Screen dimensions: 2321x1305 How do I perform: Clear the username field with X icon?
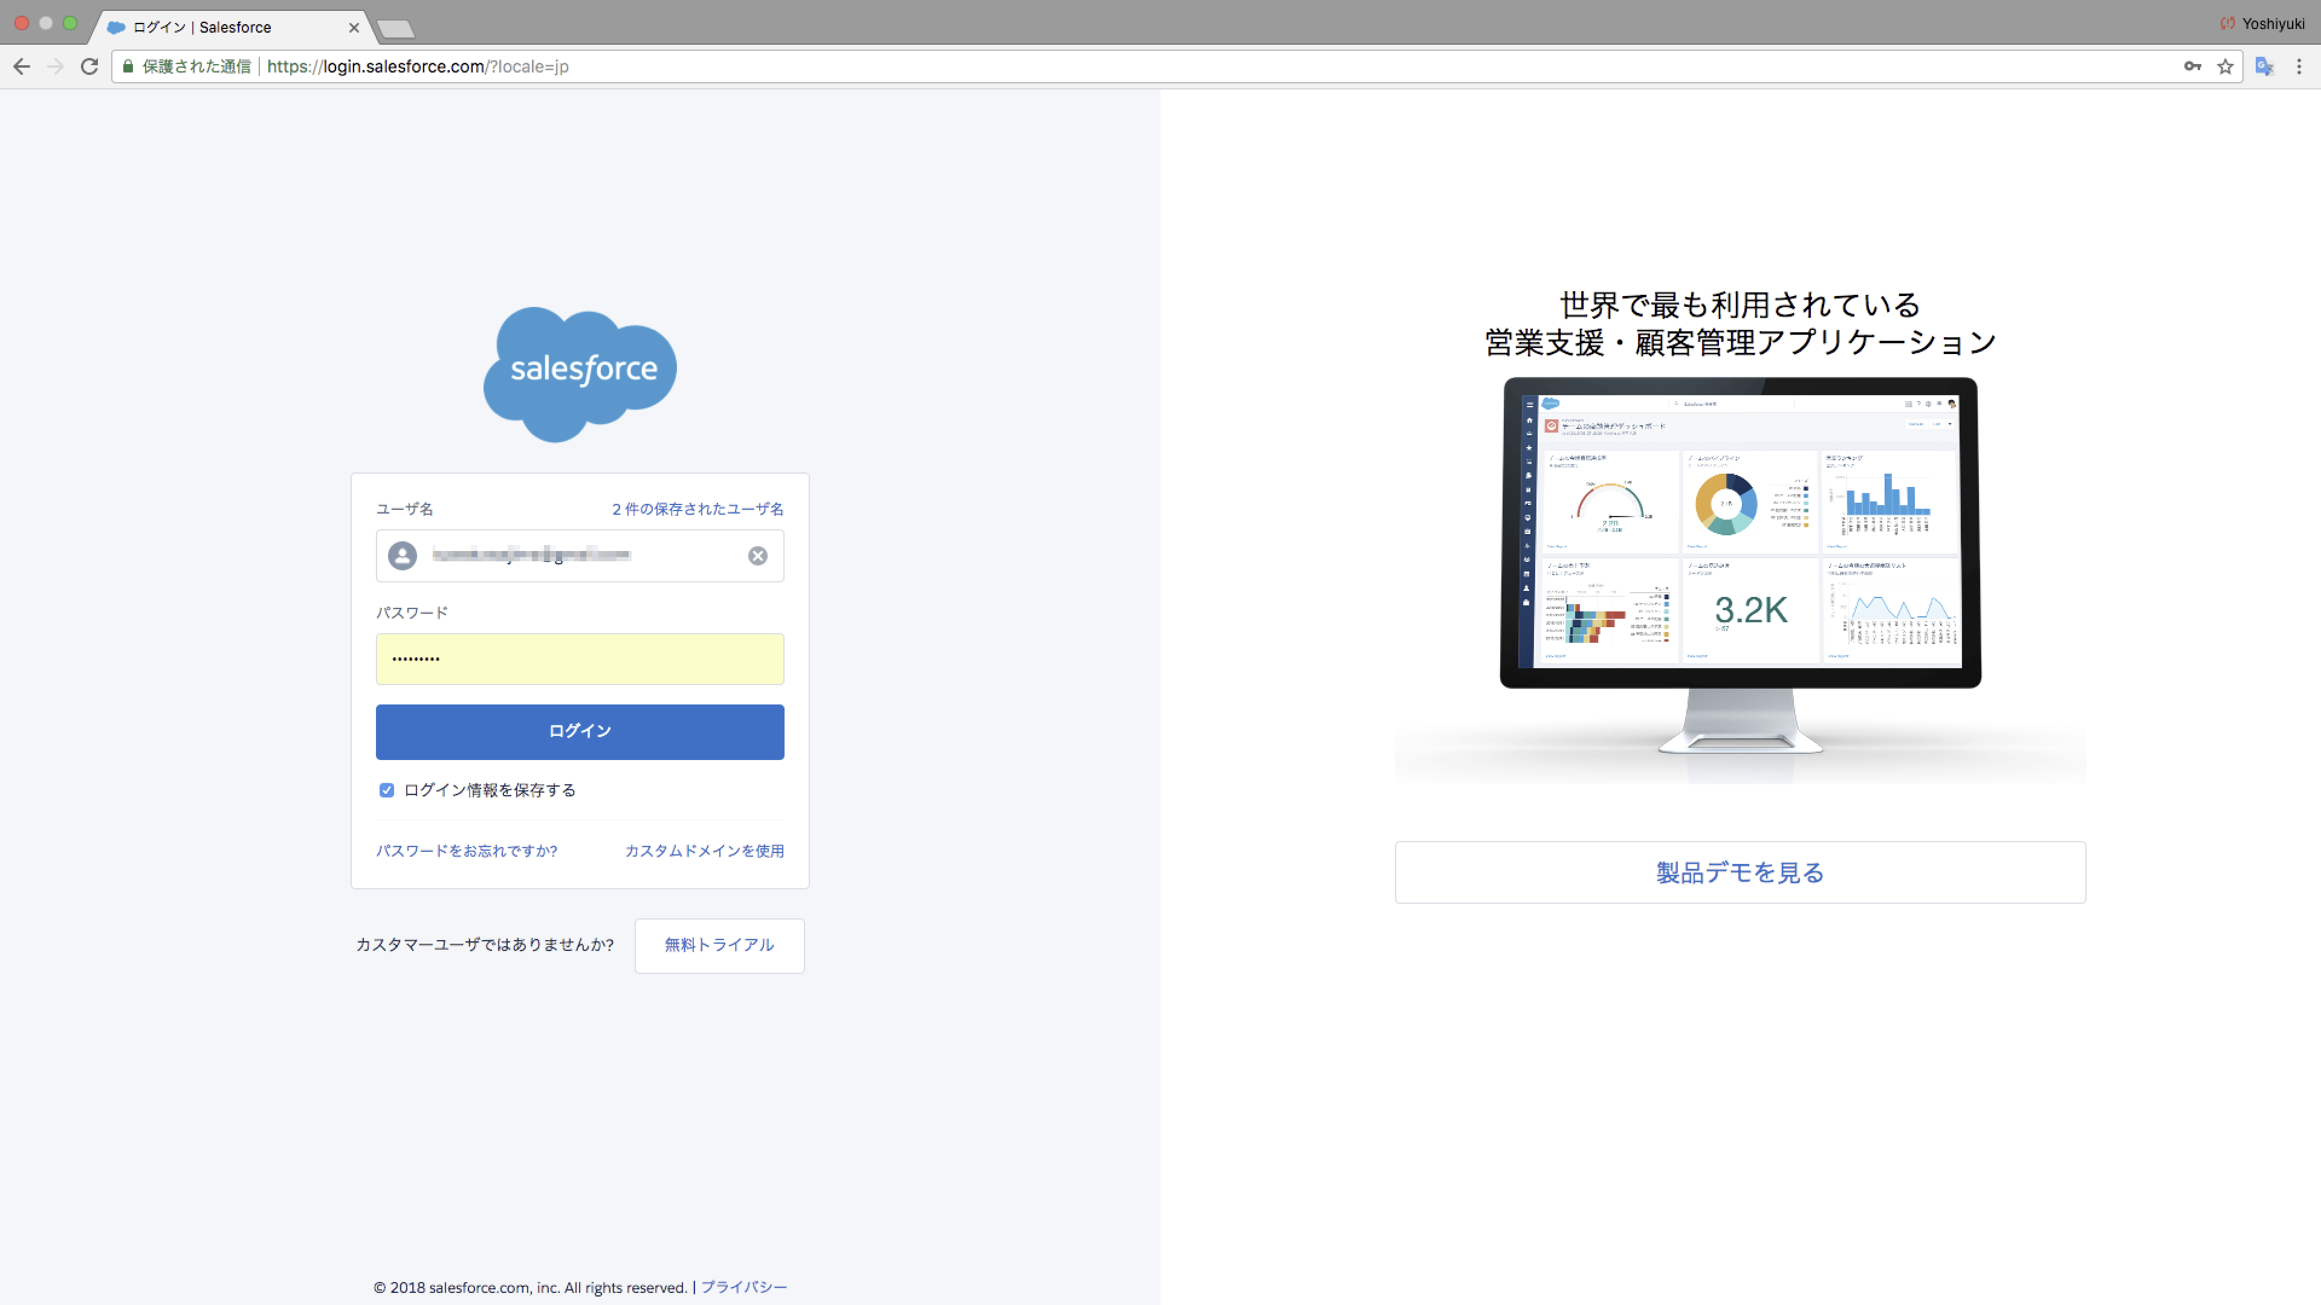point(758,556)
